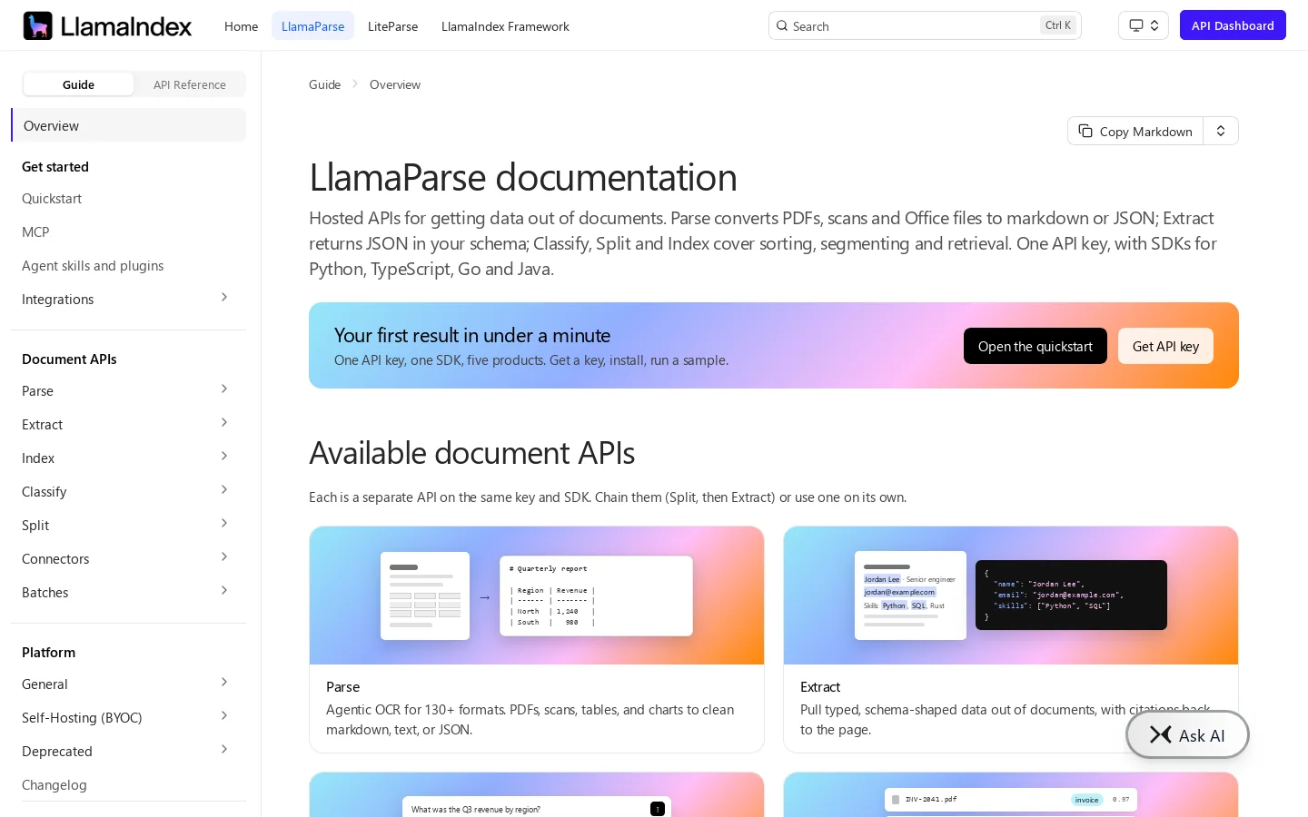Open the Changelog sidebar link
This screenshot has width=1308, height=817.
coord(54,785)
